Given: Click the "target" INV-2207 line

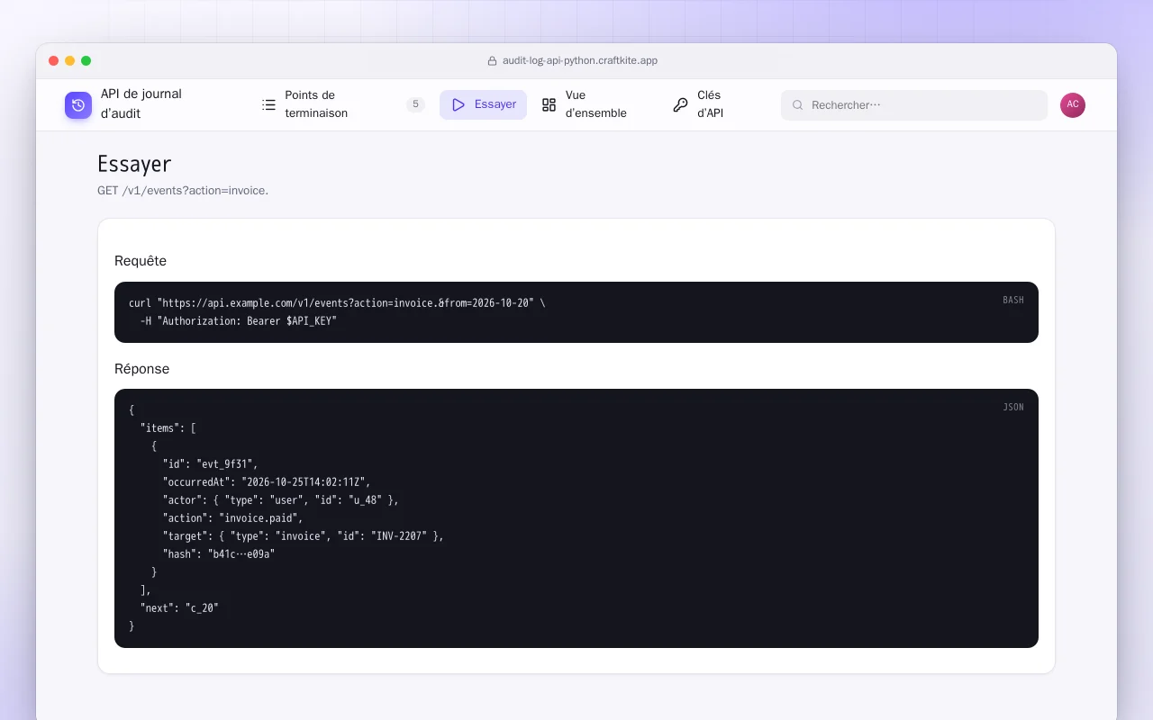Looking at the screenshot, I should point(303,536).
